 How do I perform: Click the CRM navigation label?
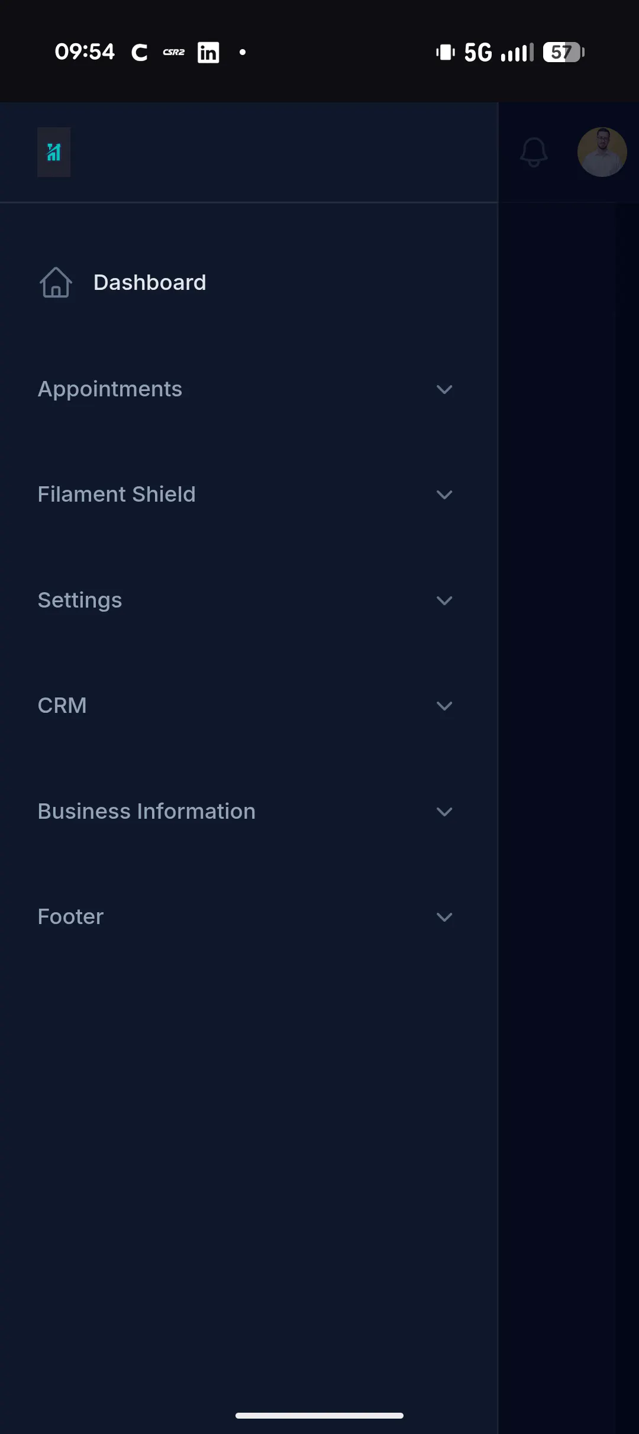[x=62, y=705]
